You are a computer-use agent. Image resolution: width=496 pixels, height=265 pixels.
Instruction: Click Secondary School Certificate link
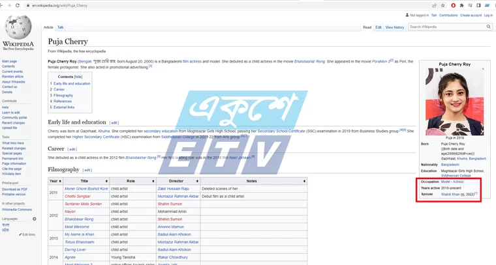[x=281, y=131]
